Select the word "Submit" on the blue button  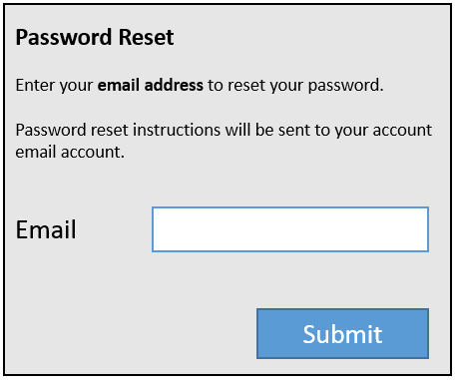pyautogui.click(x=342, y=334)
